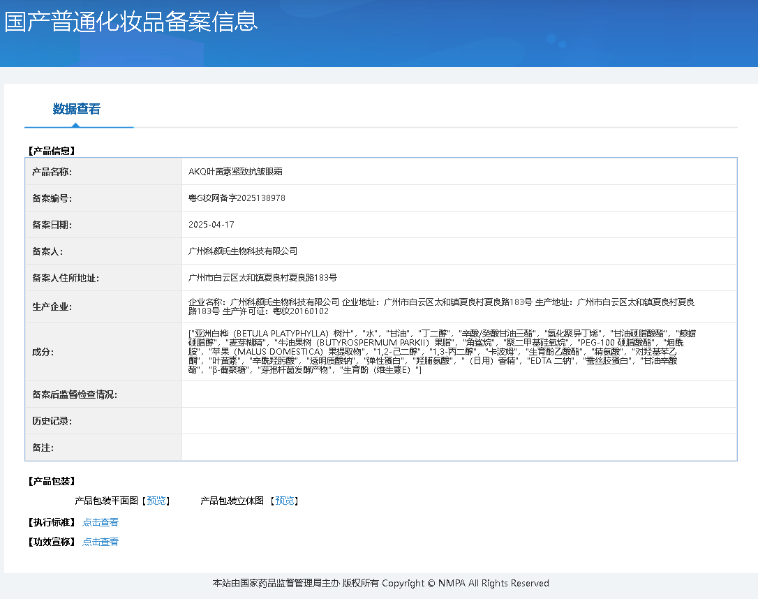The image size is (758, 599).
Task: Select the empty 备注 cell
Action: coord(419,448)
